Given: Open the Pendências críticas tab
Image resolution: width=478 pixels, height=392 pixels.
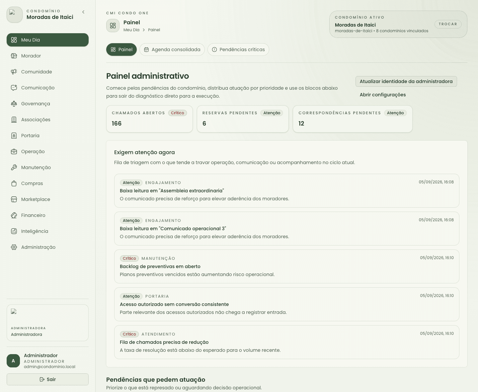Looking at the screenshot, I should coord(238,49).
